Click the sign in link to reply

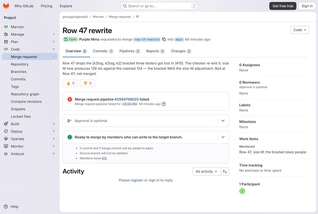coord(154,180)
